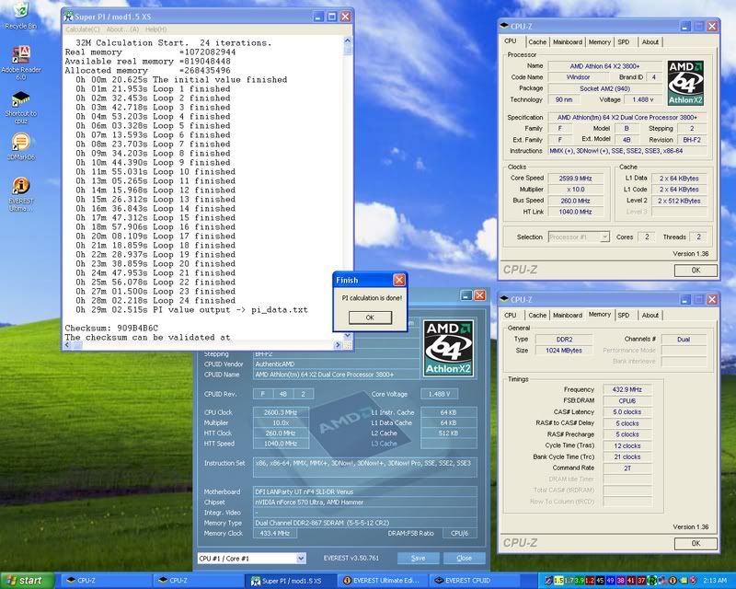Open Mainboard tab in bottom CPU-Z window

[568, 315]
